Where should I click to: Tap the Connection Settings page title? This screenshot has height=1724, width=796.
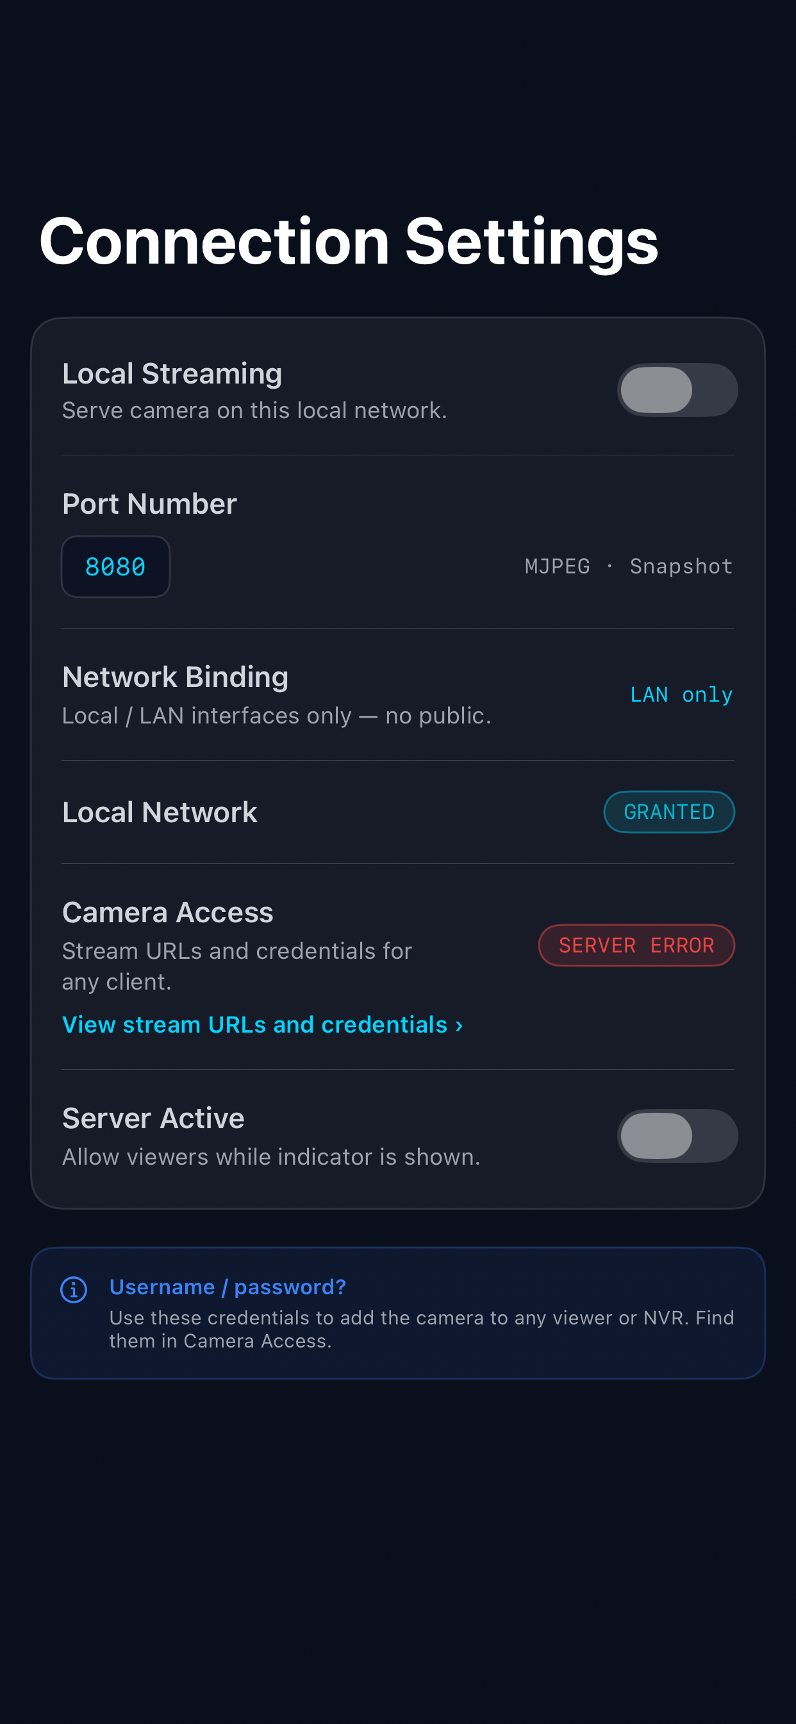click(x=349, y=242)
